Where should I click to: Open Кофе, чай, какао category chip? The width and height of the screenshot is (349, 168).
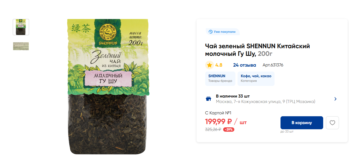256,79
